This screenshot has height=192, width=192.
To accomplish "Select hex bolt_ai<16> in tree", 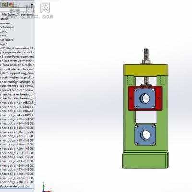I will (17, 132).
